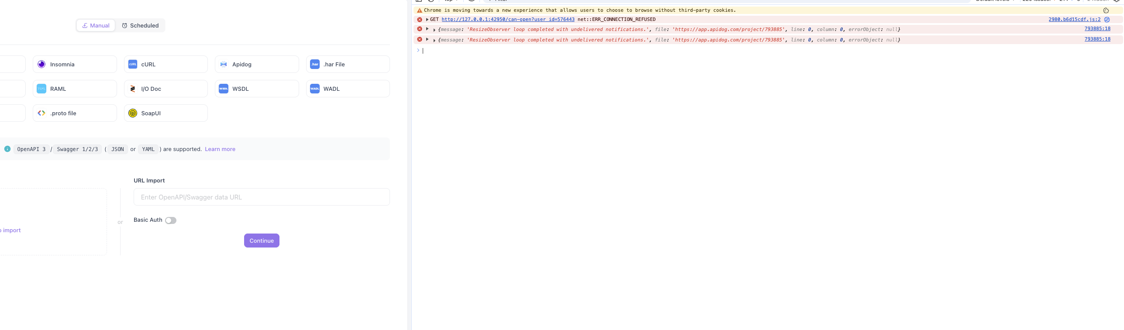Image resolution: width=1124 pixels, height=330 pixels.
Task: Select the Insomnia import source icon
Action: click(x=41, y=64)
